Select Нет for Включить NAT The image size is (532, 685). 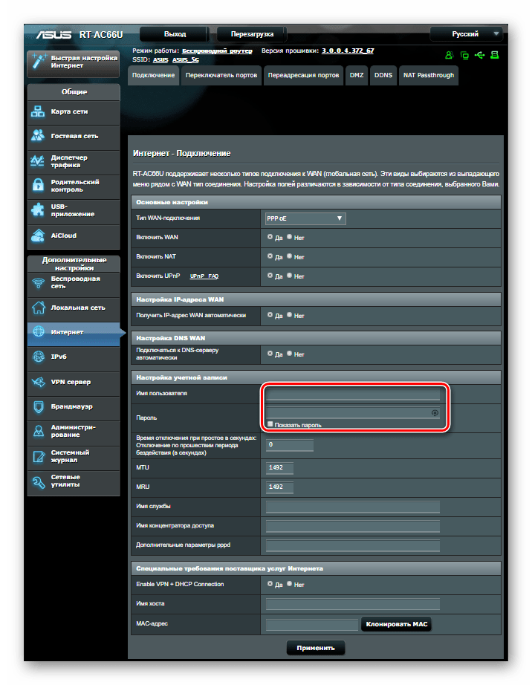pos(289,256)
